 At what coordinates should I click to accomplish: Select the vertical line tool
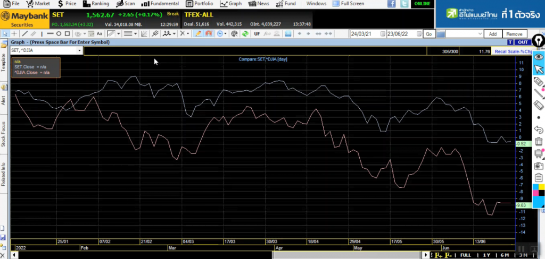42,33
